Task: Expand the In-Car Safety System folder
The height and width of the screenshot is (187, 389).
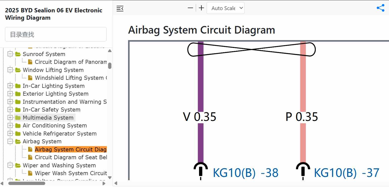Action: click(10, 110)
